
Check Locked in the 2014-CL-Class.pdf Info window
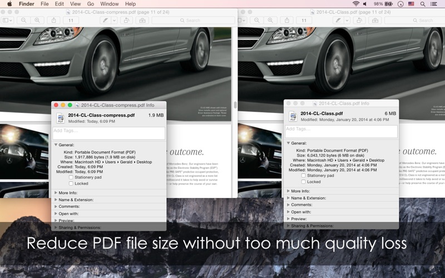tap(303, 182)
